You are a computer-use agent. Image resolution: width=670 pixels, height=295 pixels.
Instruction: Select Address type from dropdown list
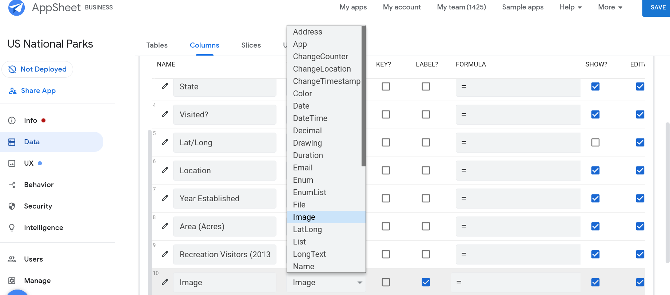[324, 32]
